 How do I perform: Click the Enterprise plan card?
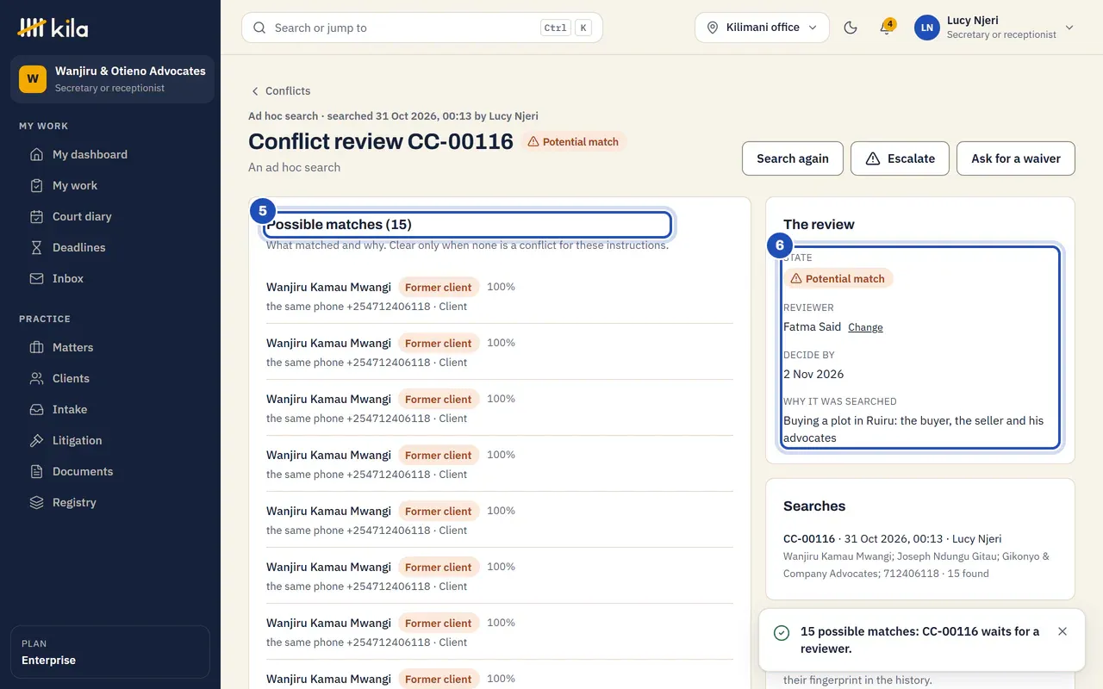(x=110, y=652)
